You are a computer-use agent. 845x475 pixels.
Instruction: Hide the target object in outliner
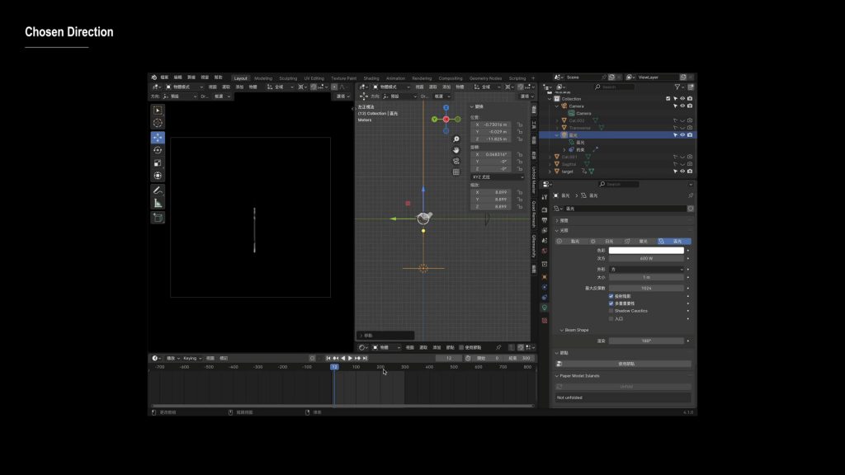click(682, 172)
